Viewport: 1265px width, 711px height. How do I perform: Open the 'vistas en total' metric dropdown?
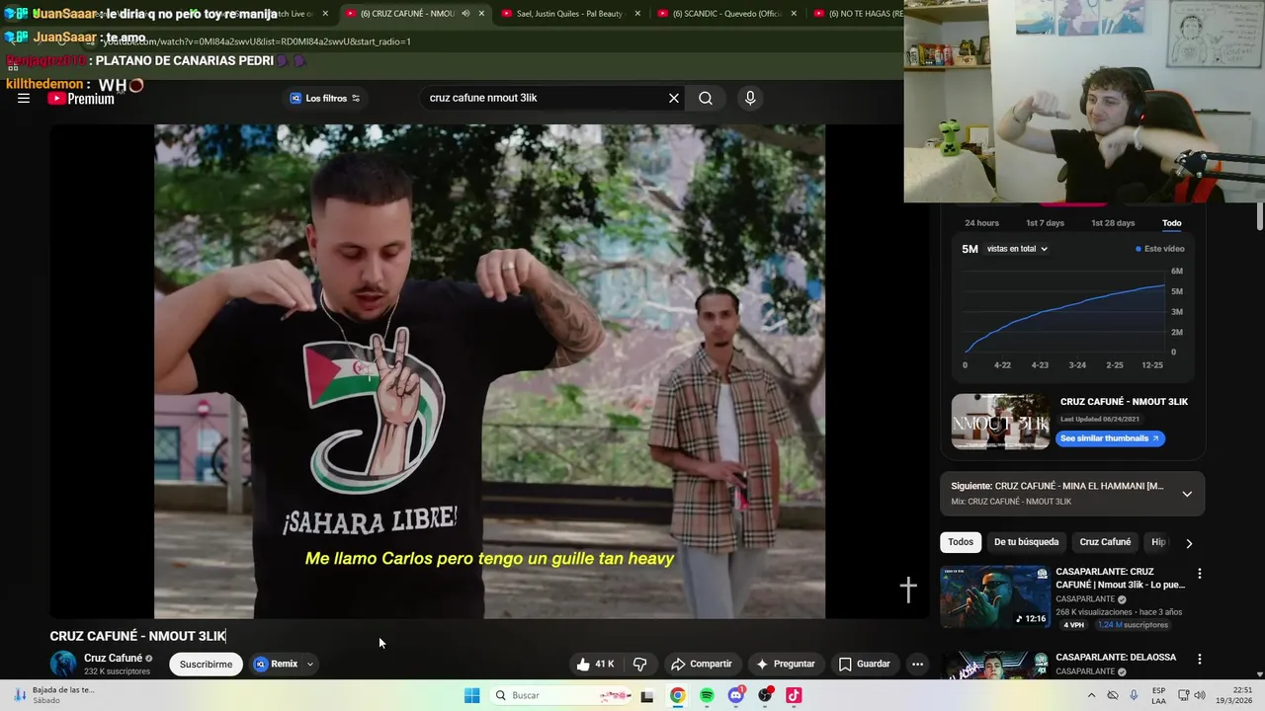tap(1017, 249)
